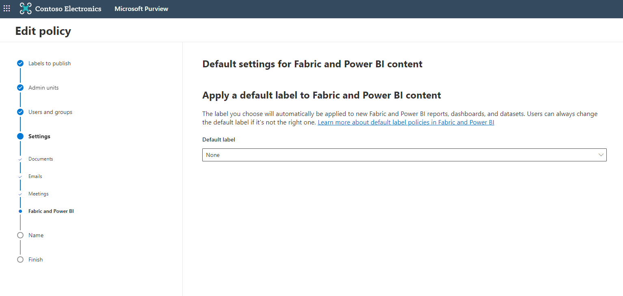Open the app launcher waffle menu

[7, 9]
